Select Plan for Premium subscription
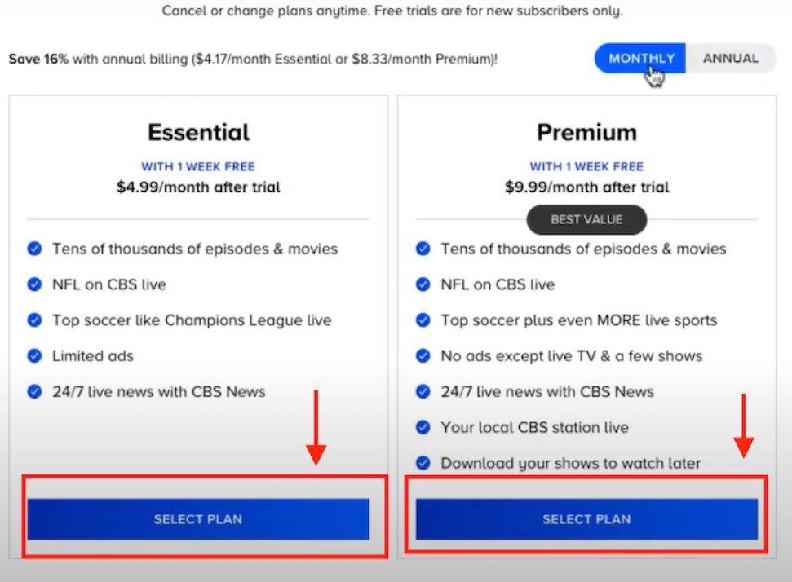 click(x=586, y=518)
